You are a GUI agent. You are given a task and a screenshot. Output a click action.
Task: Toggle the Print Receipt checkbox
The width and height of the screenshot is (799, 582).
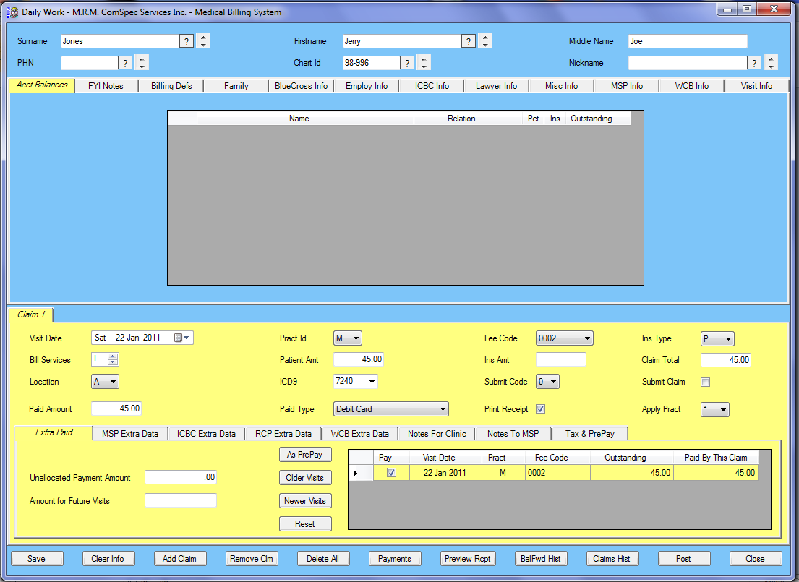coord(541,408)
